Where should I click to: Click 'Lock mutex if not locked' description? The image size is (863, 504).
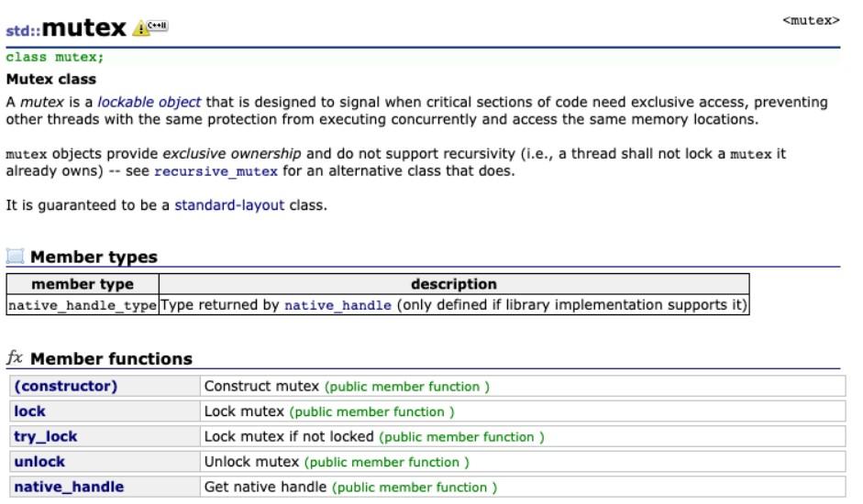289,437
